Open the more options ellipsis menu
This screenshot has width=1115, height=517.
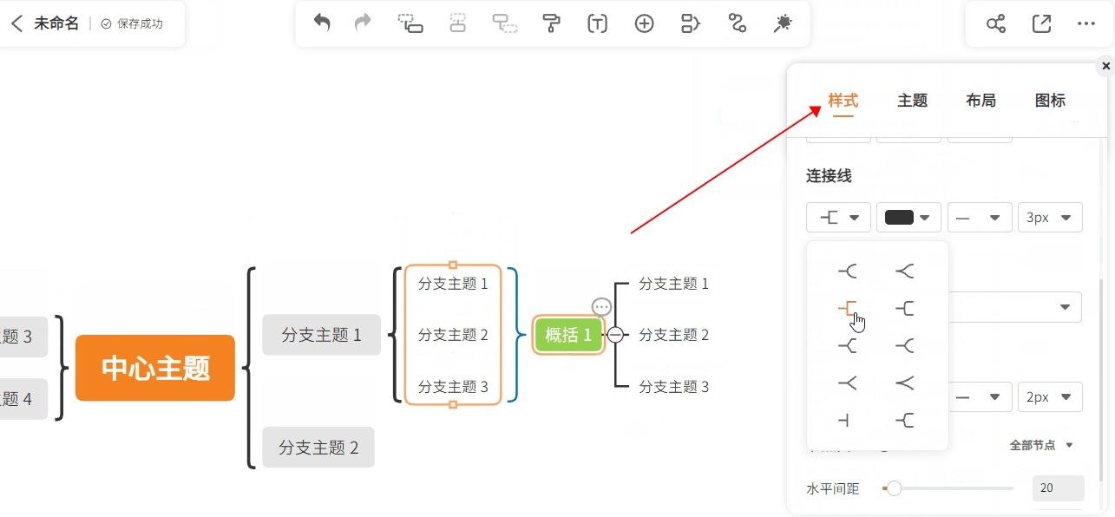tap(1086, 23)
